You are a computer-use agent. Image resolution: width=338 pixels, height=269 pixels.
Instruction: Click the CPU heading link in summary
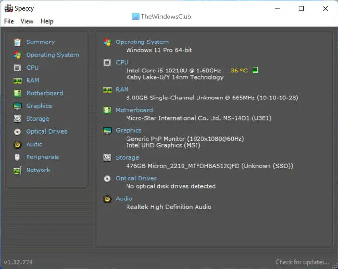(122, 62)
